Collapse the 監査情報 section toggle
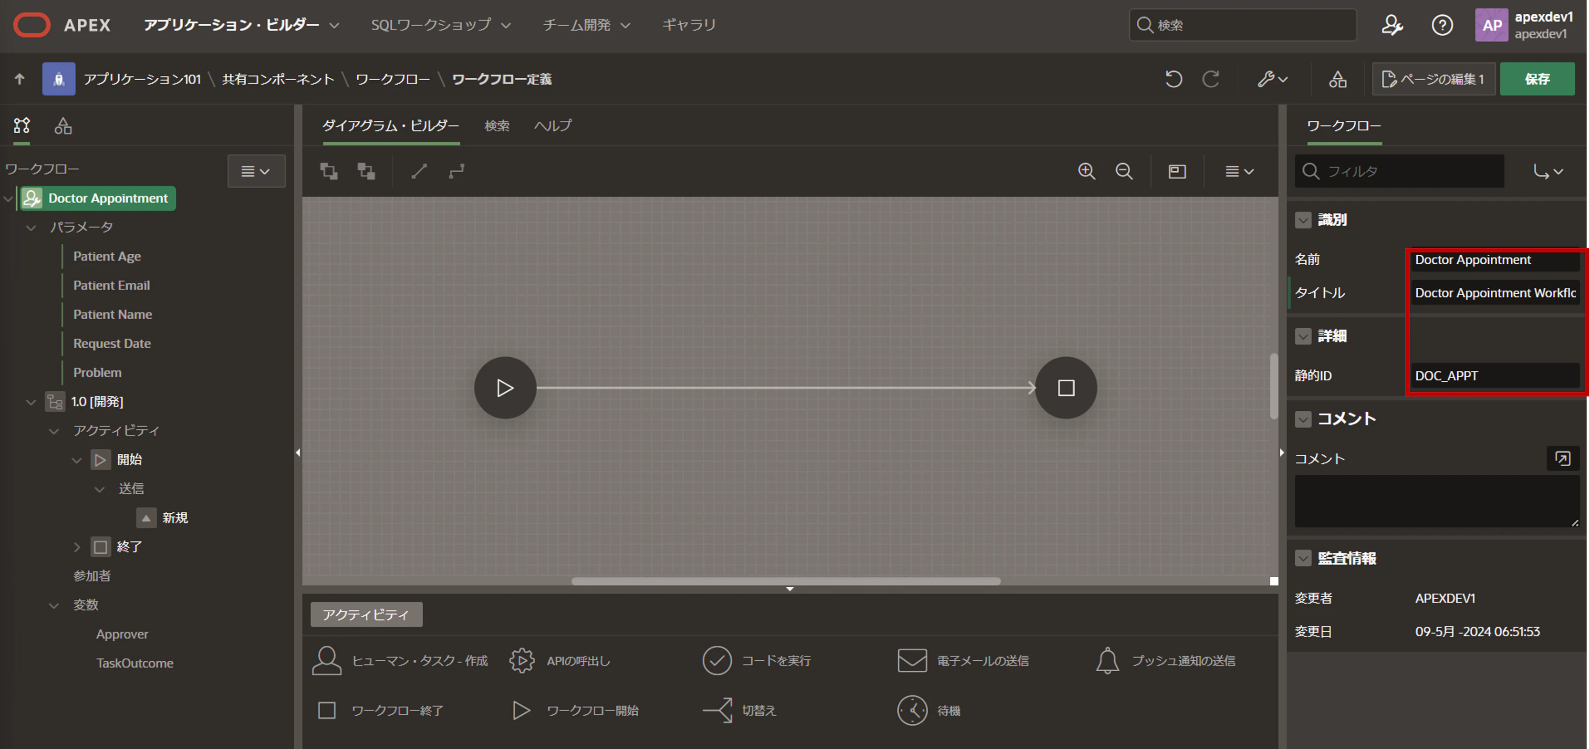 click(1303, 558)
